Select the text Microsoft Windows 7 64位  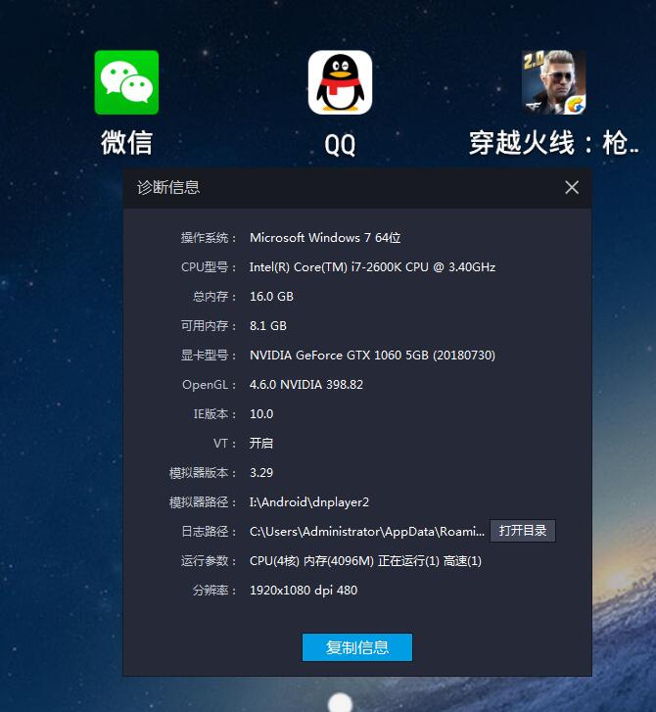point(325,237)
